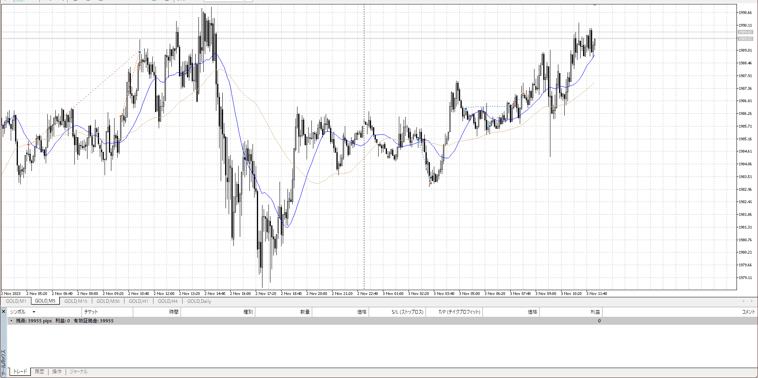758x378 pixels.
Task: Switch to GOLD,H1 chart tab
Action: 138,301
